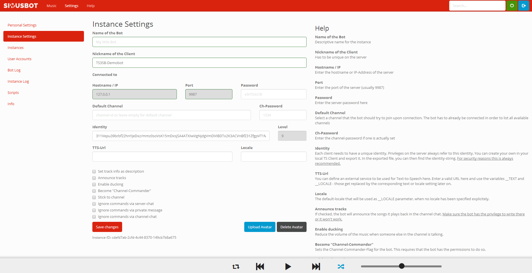Skip to the next track
532x273 pixels.
point(316,267)
